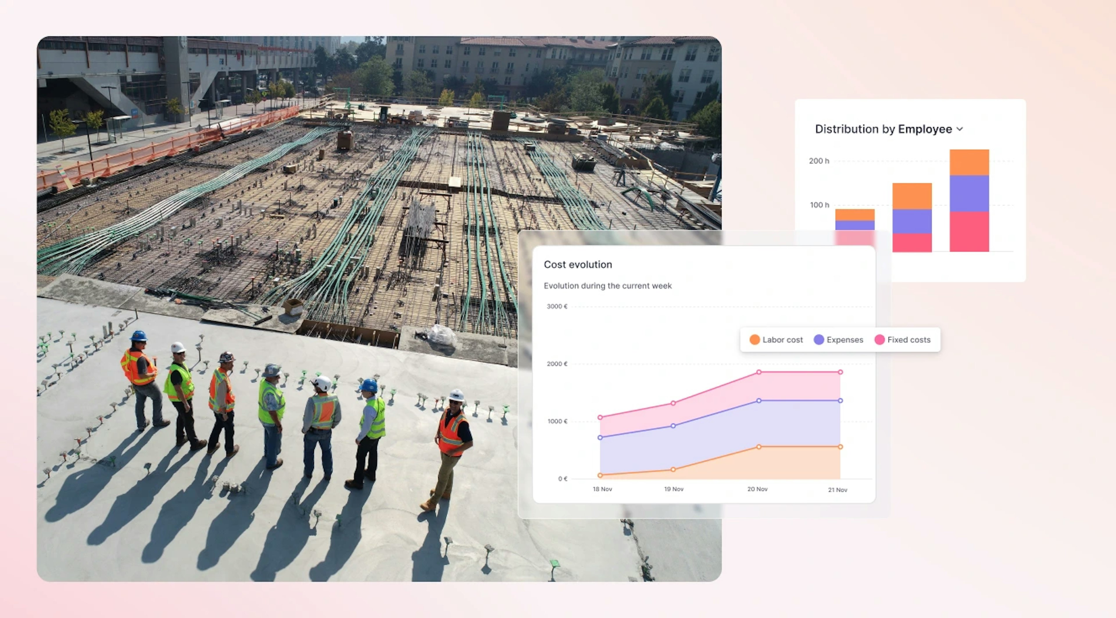This screenshot has height=618, width=1116.
Task: Select Labor cost data point on 19 Nov
Action: [x=673, y=470]
